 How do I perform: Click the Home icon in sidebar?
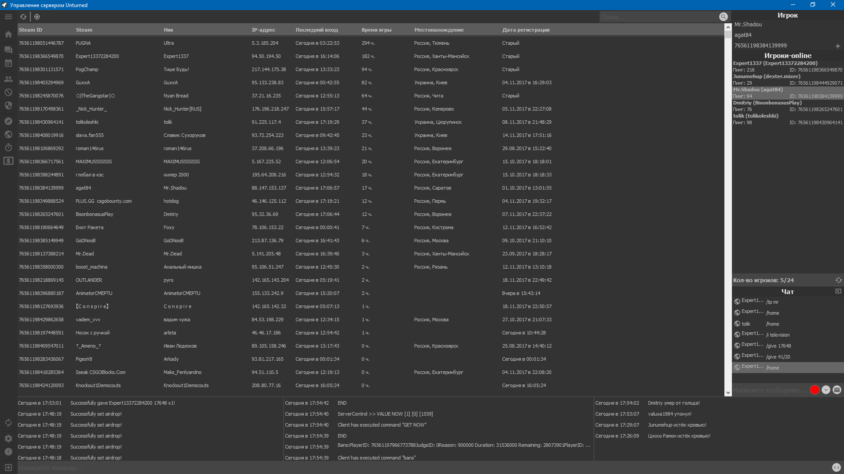[8, 34]
